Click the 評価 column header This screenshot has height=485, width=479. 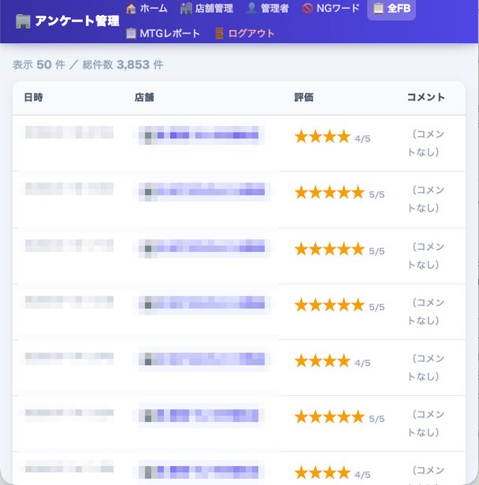304,97
